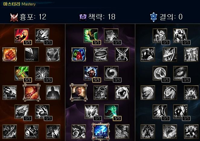This screenshot has height=141, width=200.
Task: Select the grayscale eye mastery icon
Action: (x=180, y=73)
